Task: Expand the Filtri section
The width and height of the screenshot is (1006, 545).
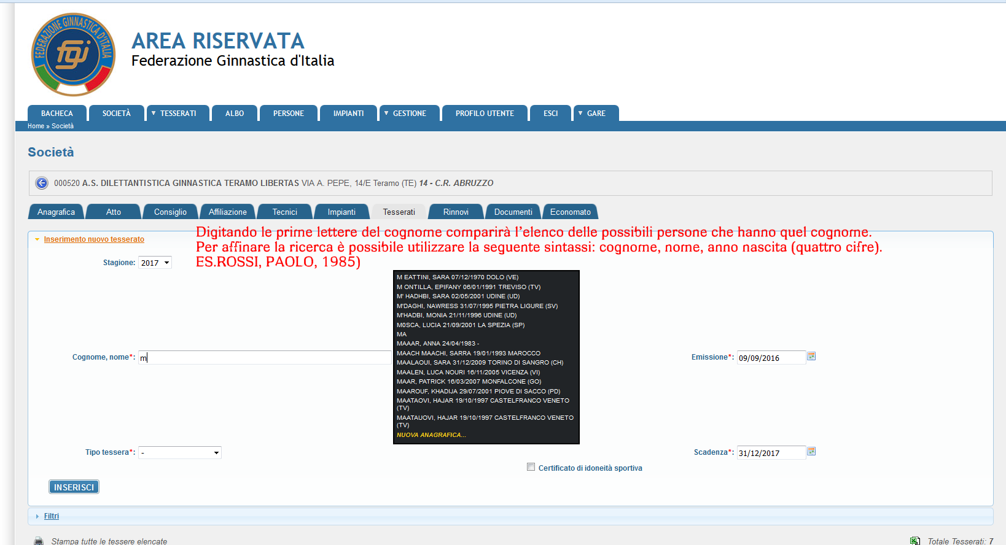Action: pyautogui.click(x=52, y=516)
